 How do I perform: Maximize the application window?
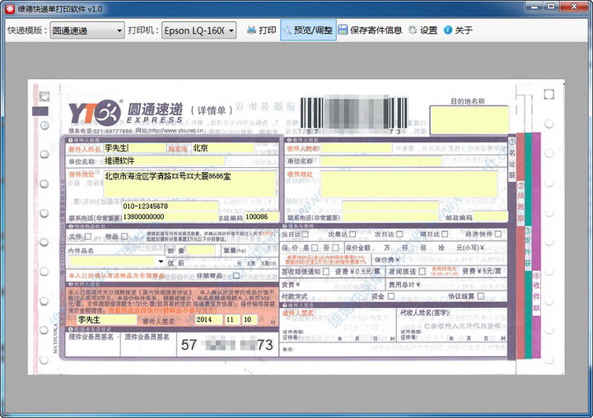tap(551, 7)
